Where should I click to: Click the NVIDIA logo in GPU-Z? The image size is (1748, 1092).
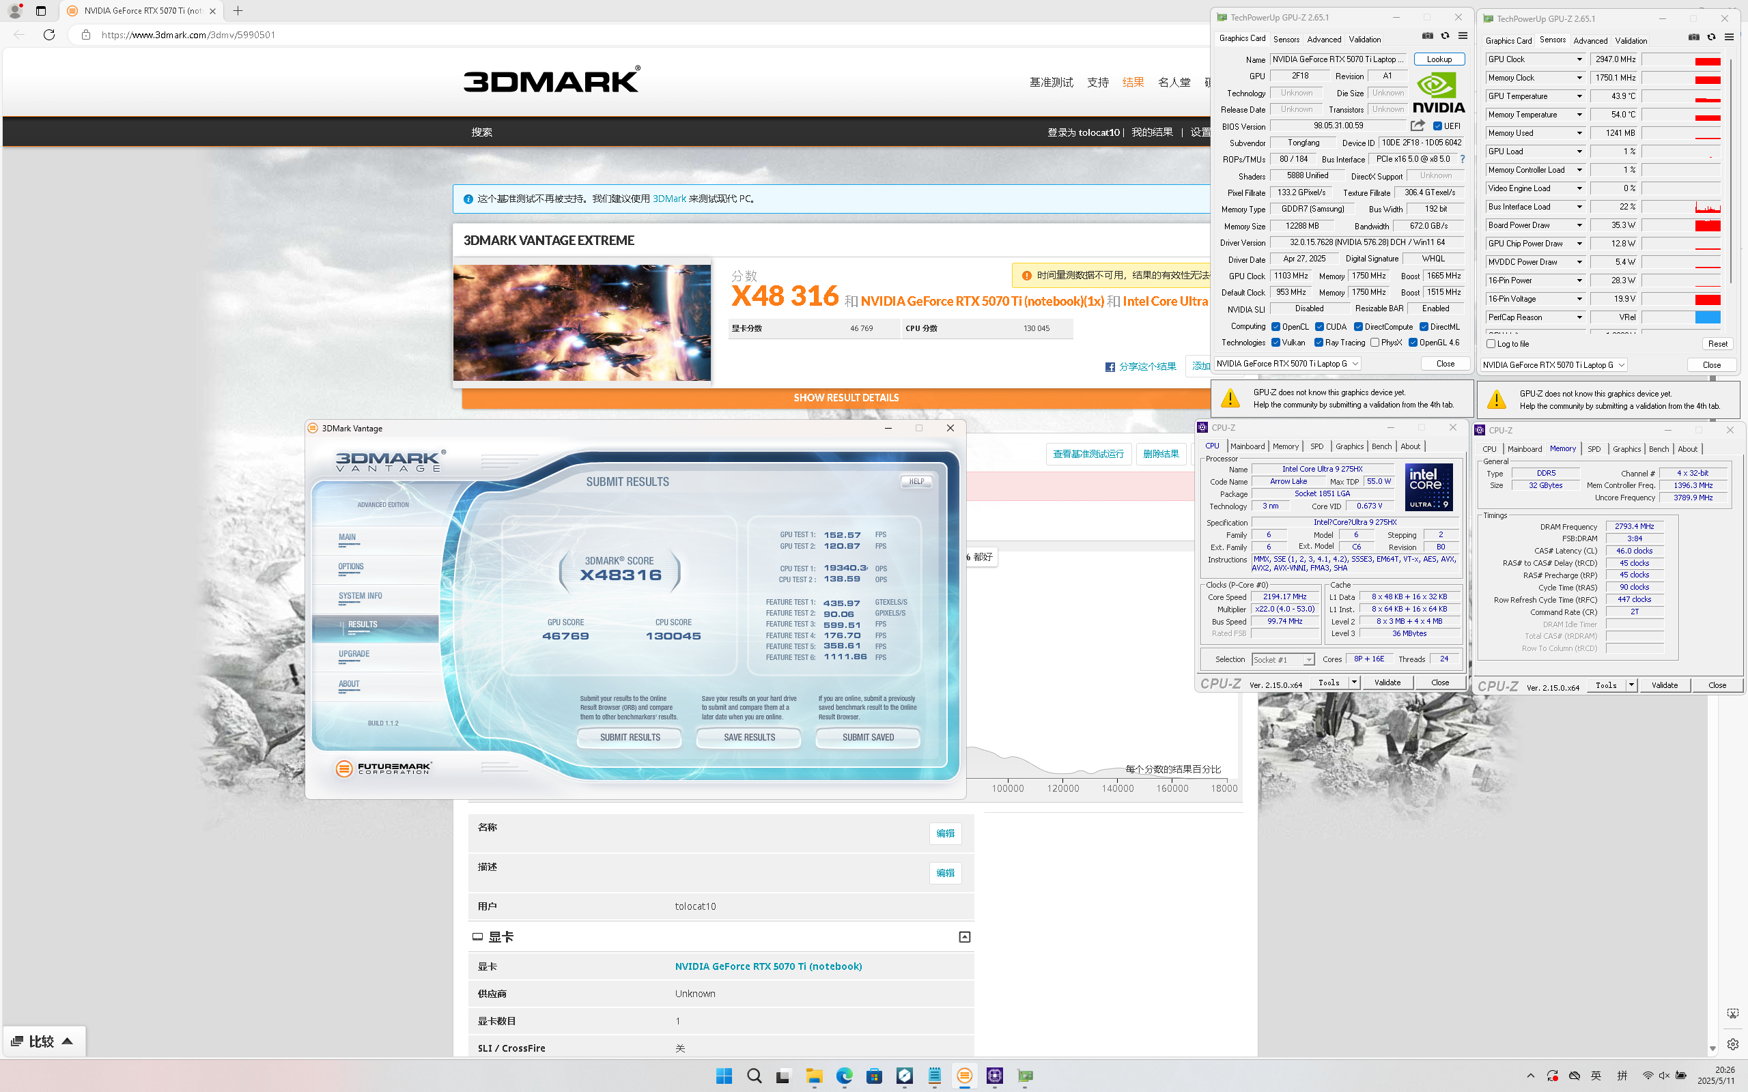(1438, 91)
